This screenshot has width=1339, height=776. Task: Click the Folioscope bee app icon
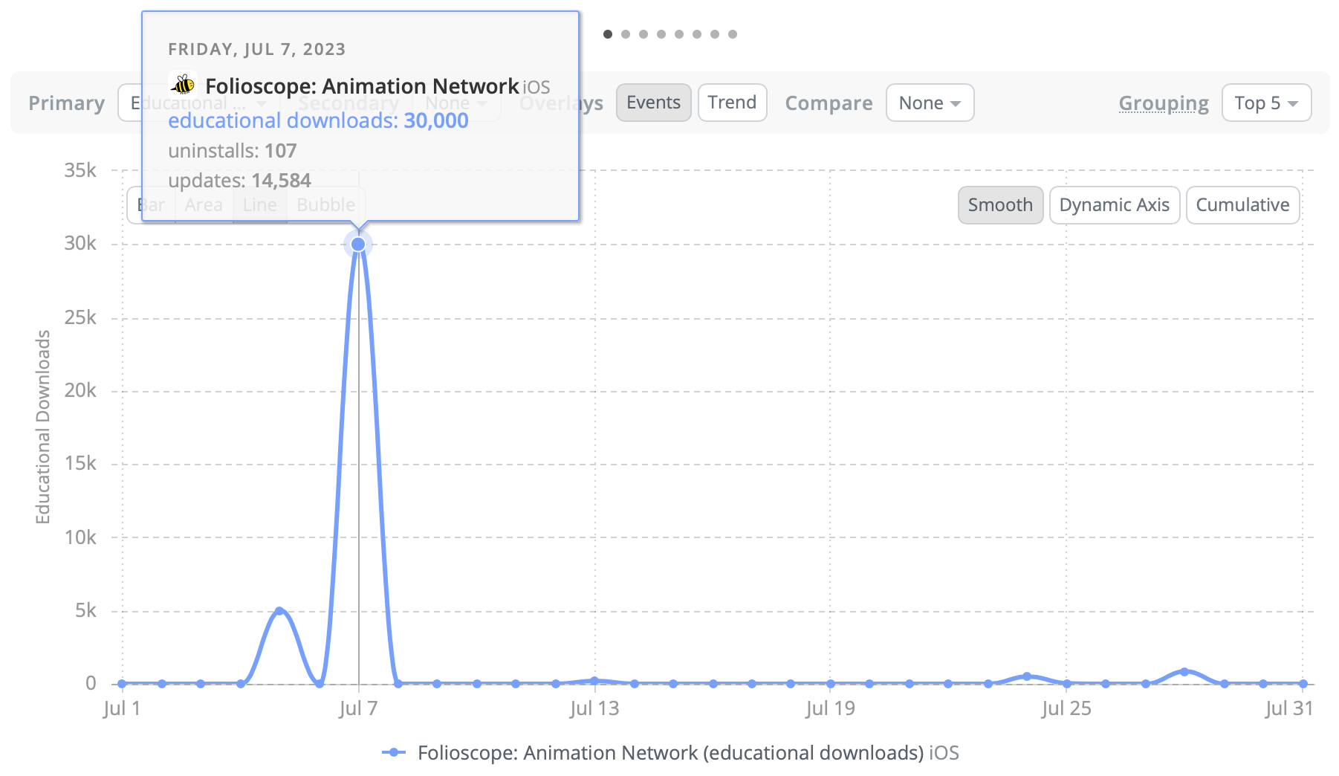point(183,85)
